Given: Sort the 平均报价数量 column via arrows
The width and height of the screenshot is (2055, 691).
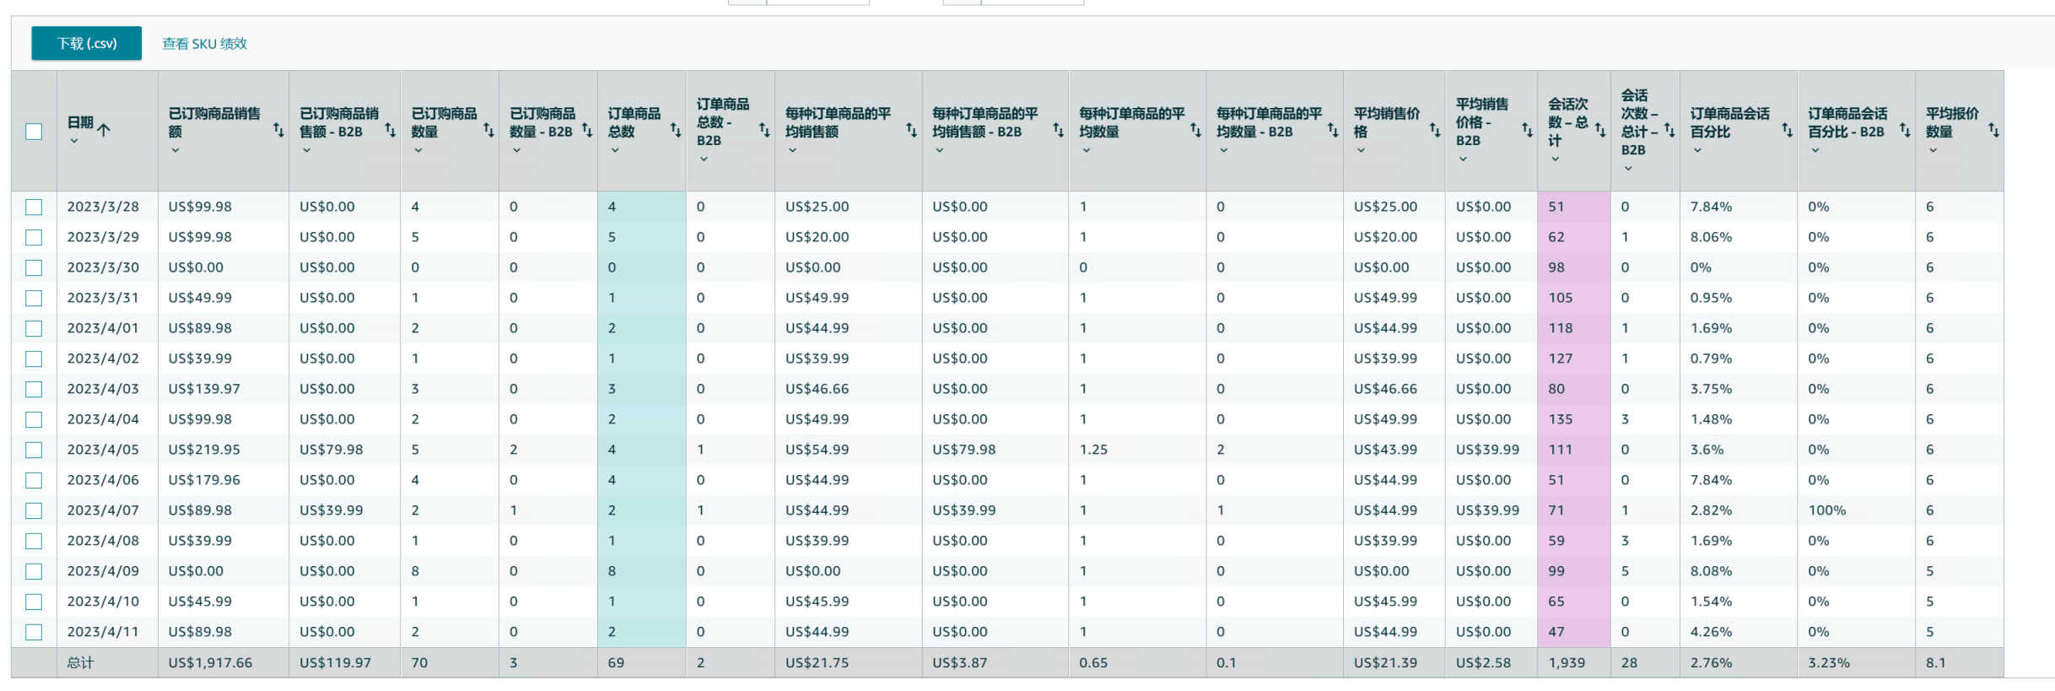Looking at the screenshot, I should [x=1993, y=130].
